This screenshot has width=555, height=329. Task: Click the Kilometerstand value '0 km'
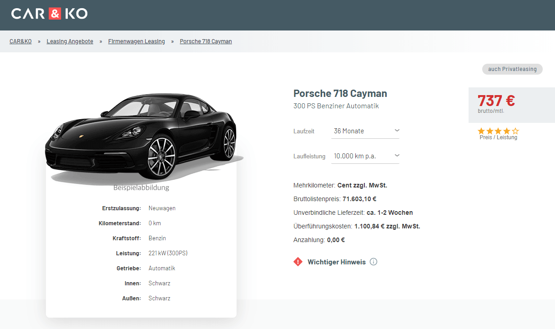coord(155,223)
